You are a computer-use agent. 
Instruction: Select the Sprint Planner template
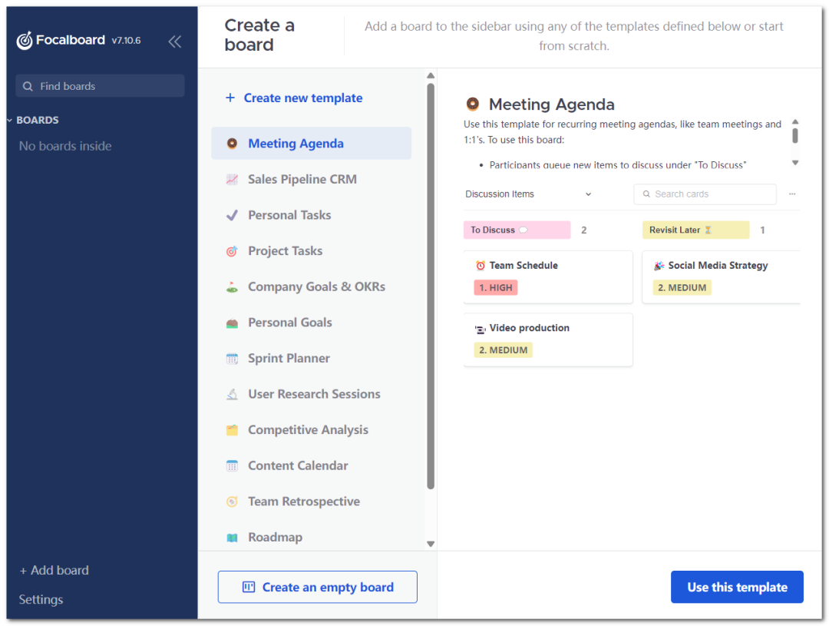pos(312,359)
